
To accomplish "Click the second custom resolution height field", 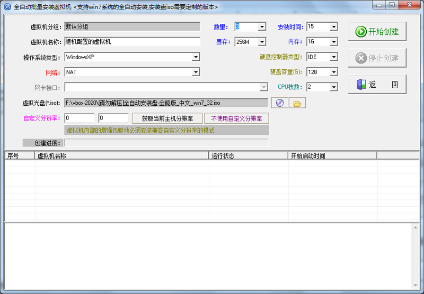I will pyautogui.click(x=113, y=118).
